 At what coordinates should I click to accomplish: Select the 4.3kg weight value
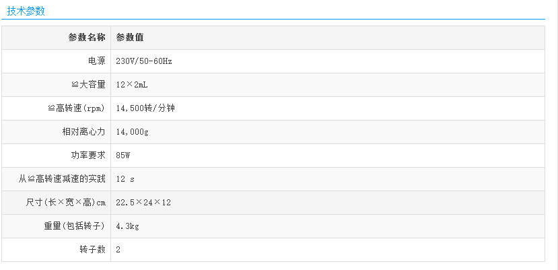(127, 226)
